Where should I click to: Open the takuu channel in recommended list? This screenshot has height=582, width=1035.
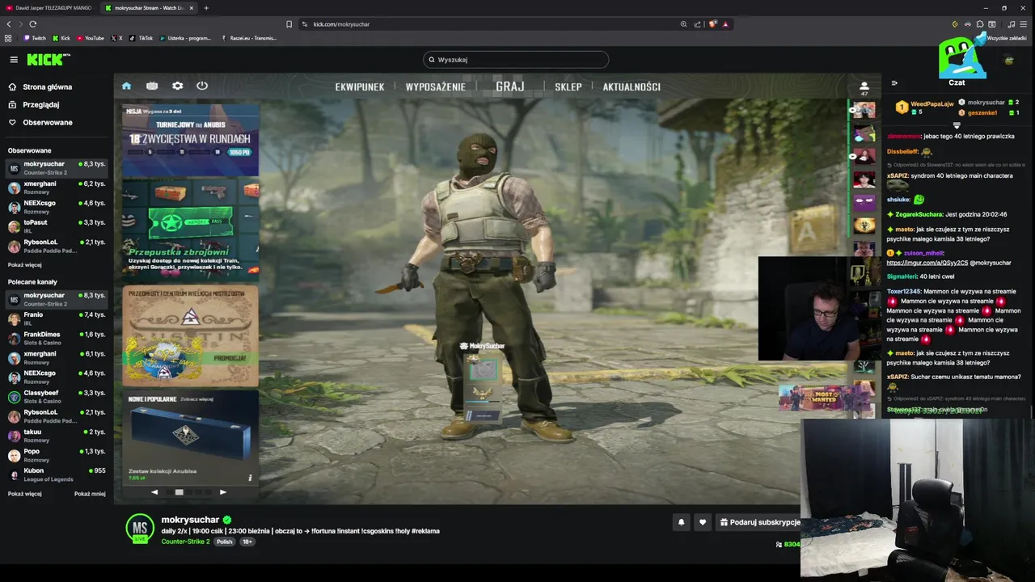pyautogui.click(x=57, y=436)
